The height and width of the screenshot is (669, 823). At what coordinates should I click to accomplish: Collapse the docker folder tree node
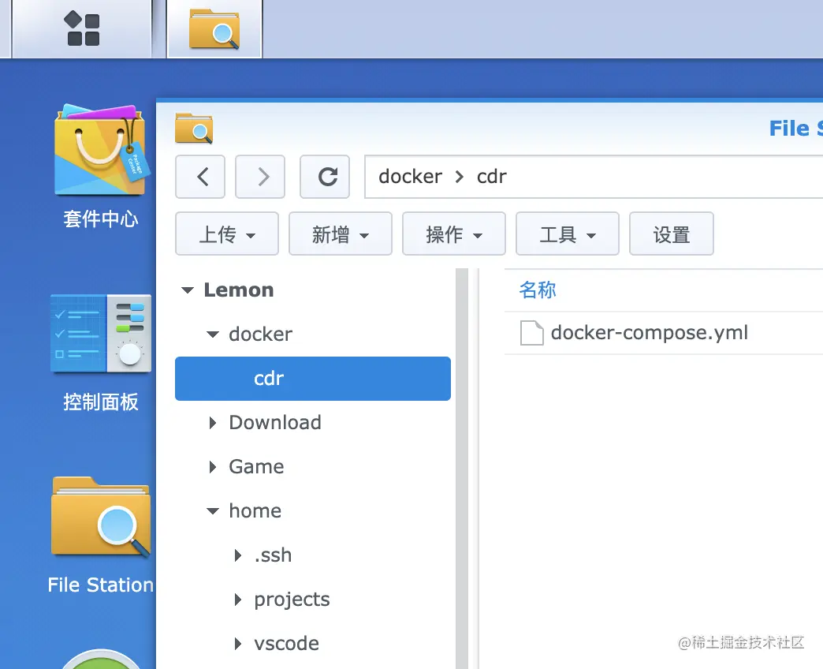point(213,334)
